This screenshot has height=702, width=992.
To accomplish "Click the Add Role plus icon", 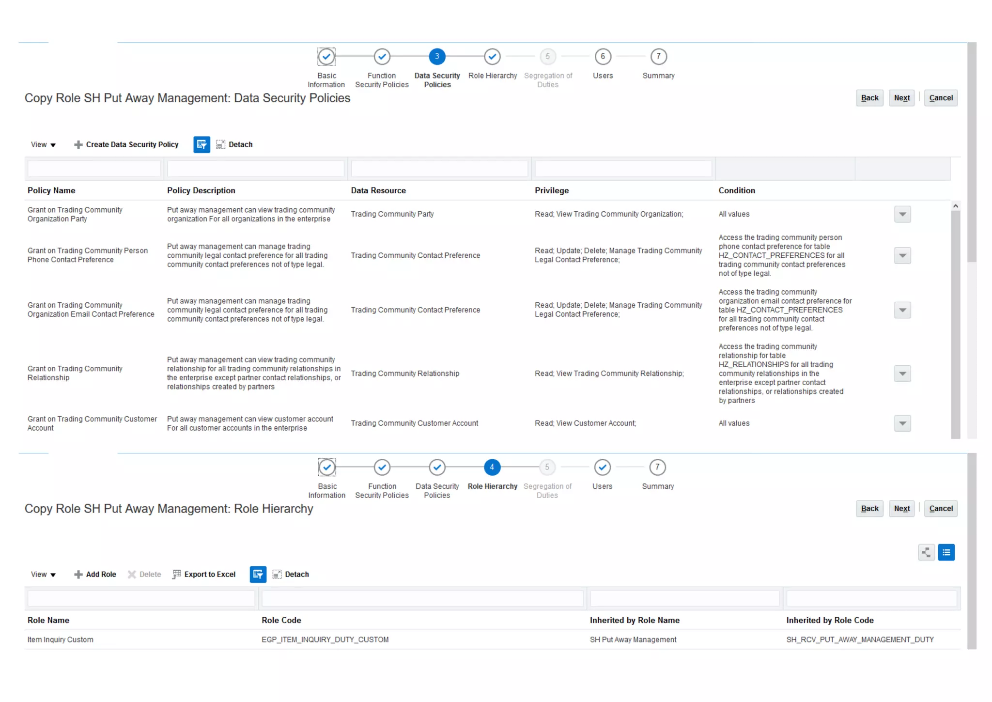I will [78, 574].
